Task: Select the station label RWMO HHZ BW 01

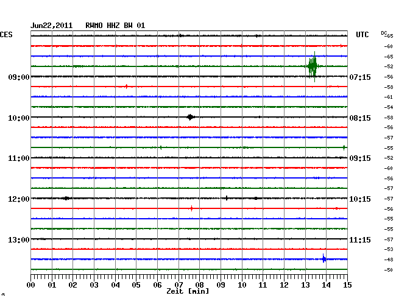Action: pyautogui.click(x=115, y=26)
